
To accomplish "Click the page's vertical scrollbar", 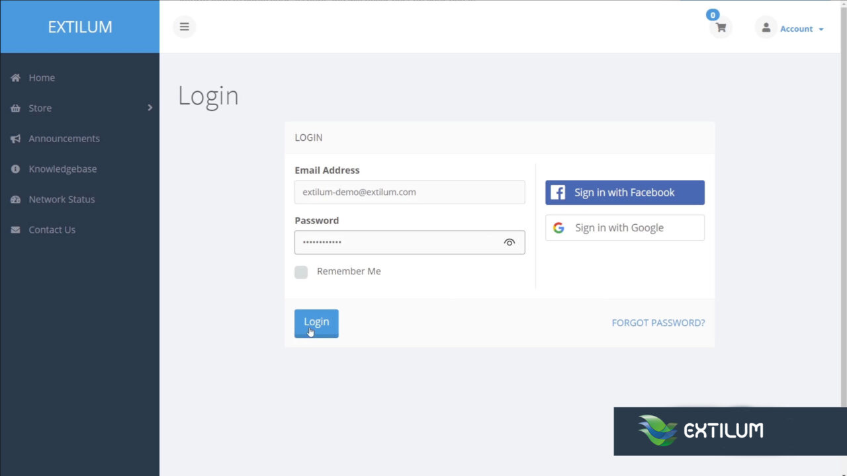I will pyautogui.click(x=843, y=198).
